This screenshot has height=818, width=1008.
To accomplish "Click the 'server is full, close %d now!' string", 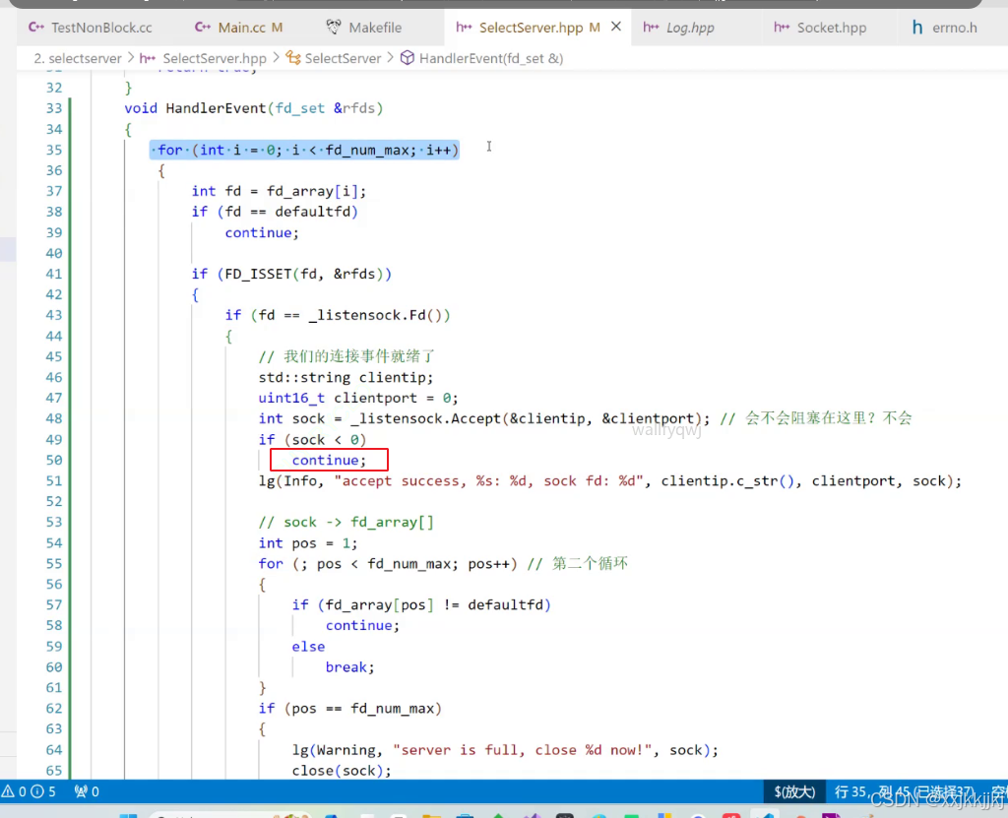I will [x=522, y=750].
